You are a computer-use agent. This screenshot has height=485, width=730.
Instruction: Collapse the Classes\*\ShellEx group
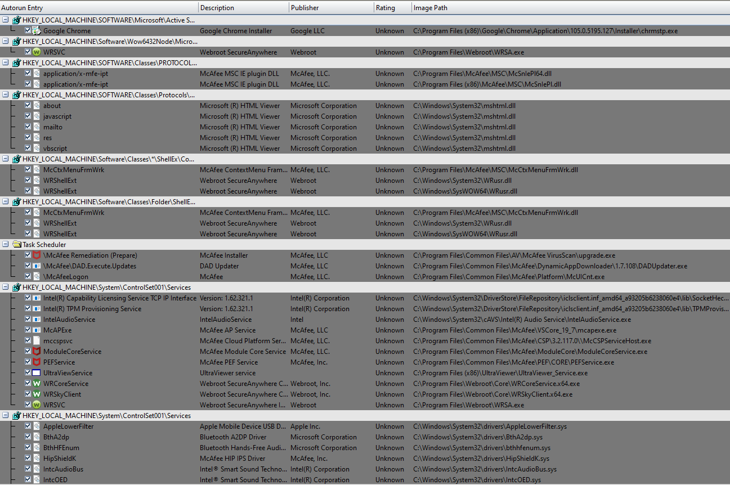click(5, 159)
